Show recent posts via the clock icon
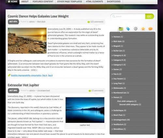Viewport: 163px width, 138px height. 136,29
